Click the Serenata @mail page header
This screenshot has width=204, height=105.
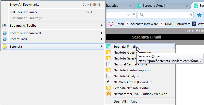(x=146, y=37)
